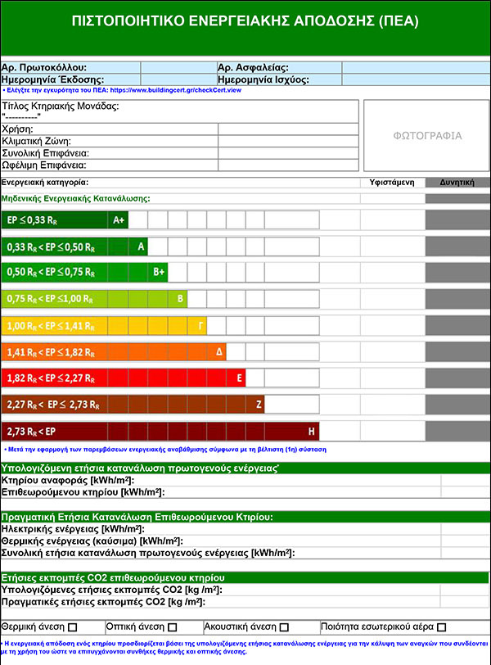This screenshot has height=665, width=491.
Task: Click the Κλιματική Ζώνη value cell
Action: click(288, 141)
